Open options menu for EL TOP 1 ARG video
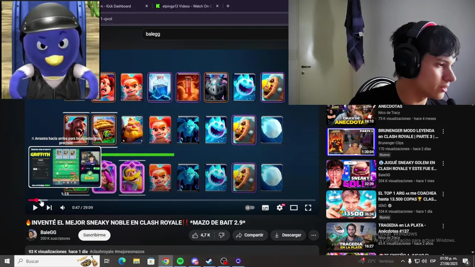 tap(443, 194)
